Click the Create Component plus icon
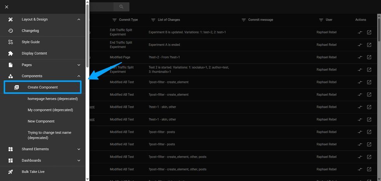 click(x=16, y=87)
